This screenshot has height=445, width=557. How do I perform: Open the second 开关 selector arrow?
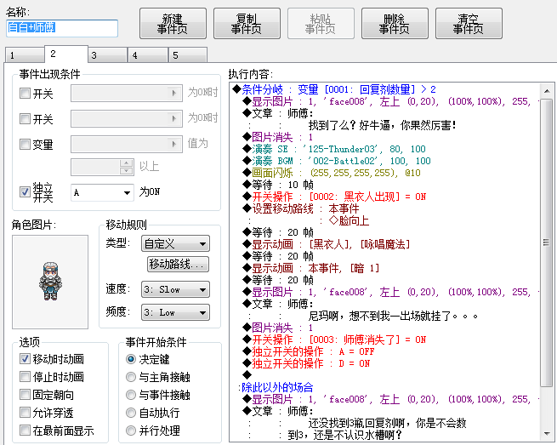pyautogui.click(x=173, y=118)
